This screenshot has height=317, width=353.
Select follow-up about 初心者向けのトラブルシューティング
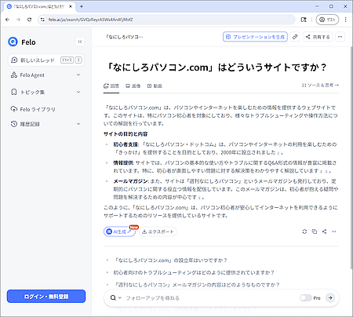coord(194,272)
